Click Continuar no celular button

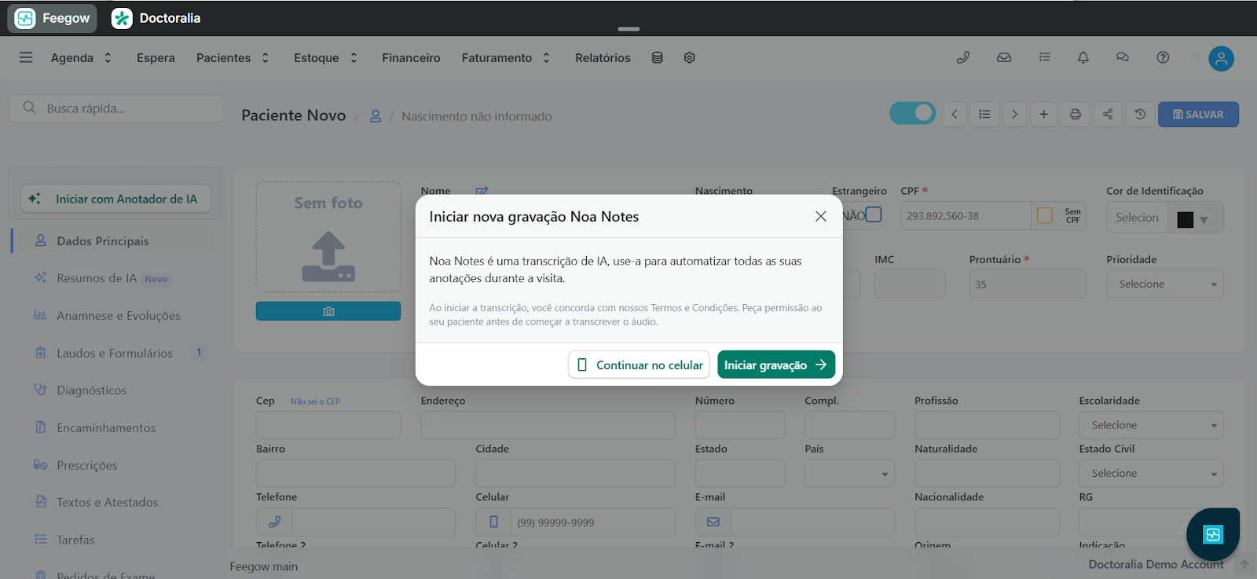(639, 365)
